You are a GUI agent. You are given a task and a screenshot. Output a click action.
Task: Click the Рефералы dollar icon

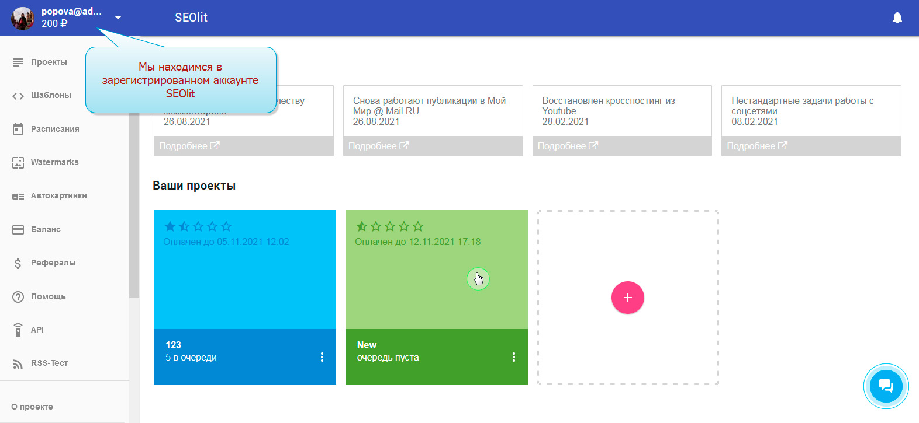[18, 263]
